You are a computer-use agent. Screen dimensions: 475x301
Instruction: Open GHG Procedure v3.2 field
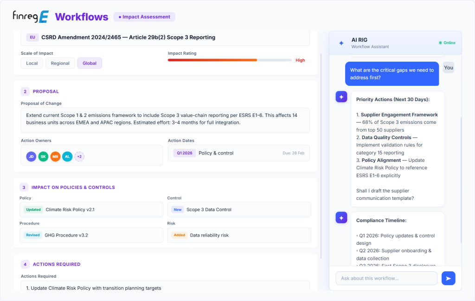click(x=91, y=235)
